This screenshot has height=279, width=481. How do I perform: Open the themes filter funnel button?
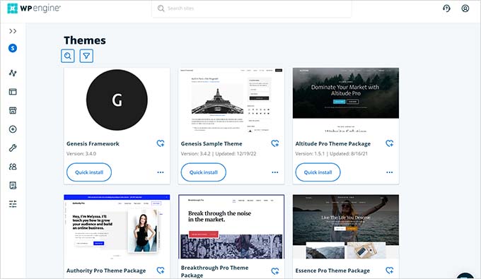coord(86,56)
